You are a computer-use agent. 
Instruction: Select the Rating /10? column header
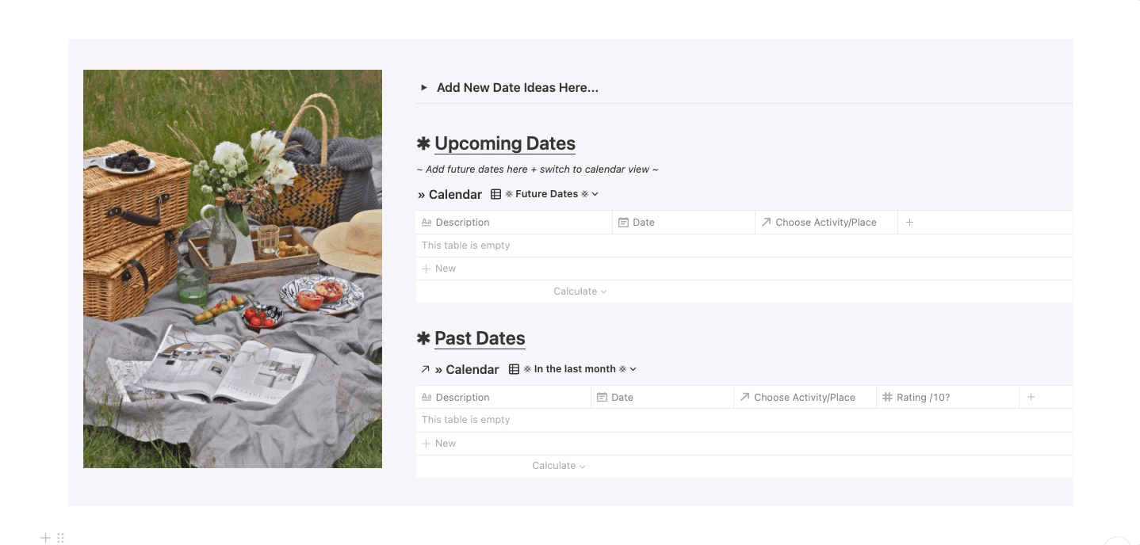[923, 397]
